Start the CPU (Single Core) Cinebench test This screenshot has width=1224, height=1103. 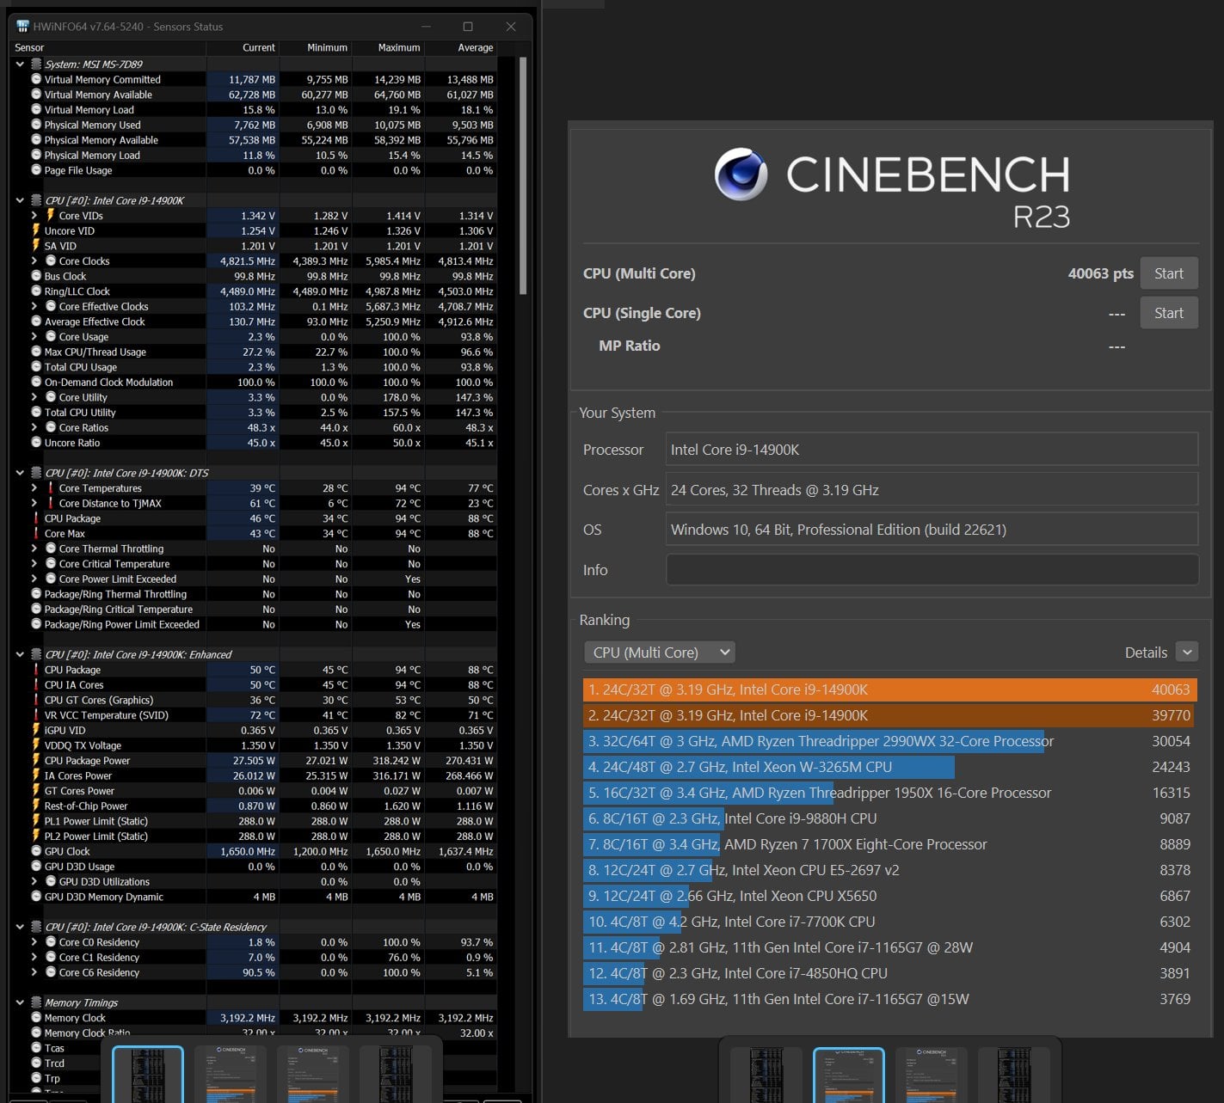tap(1169, 313)
